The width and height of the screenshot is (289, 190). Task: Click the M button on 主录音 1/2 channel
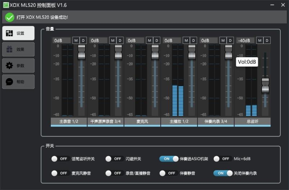pos(76,41)
